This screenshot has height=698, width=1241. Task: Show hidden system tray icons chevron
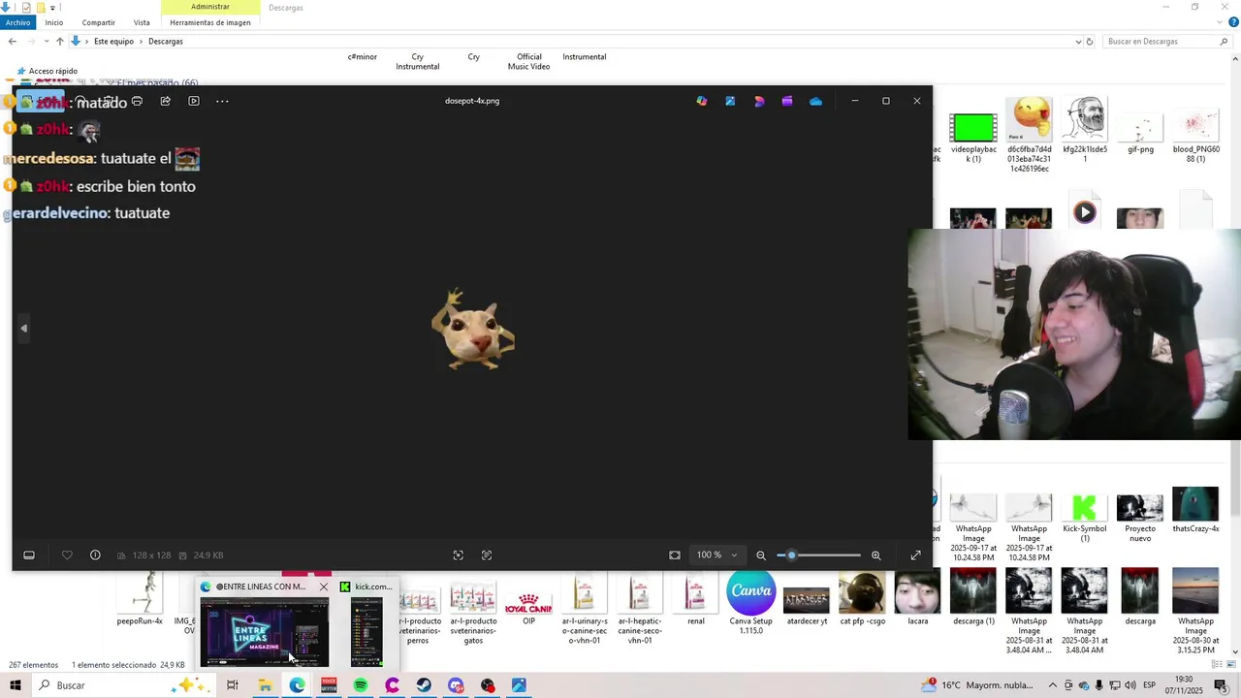[1052, 685]
